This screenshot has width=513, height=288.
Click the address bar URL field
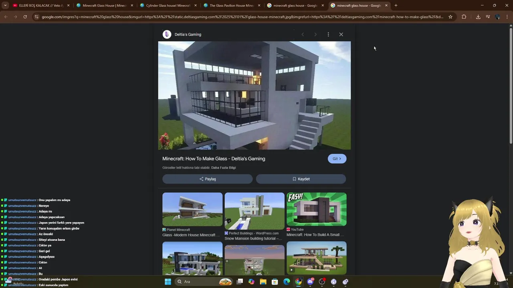pyautogui.click(x=242, y=17)
